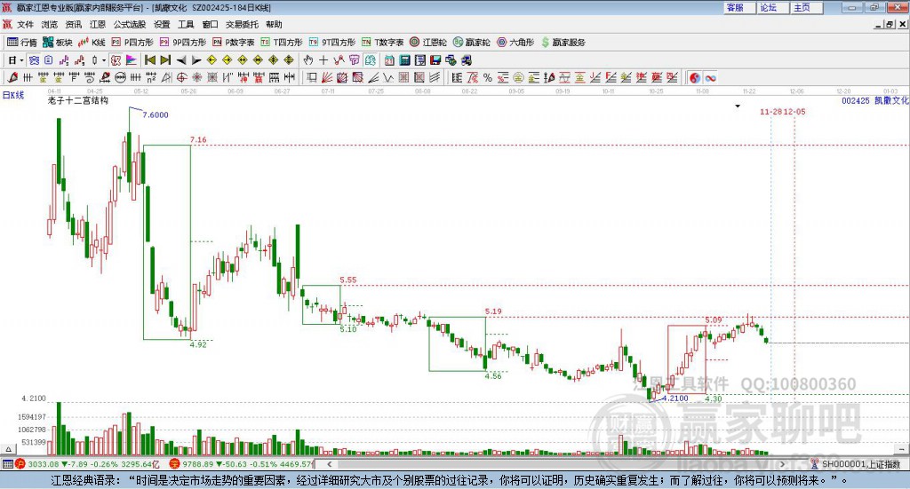
Task: Open the calendar icon showing 21
Action: point(389,60)
